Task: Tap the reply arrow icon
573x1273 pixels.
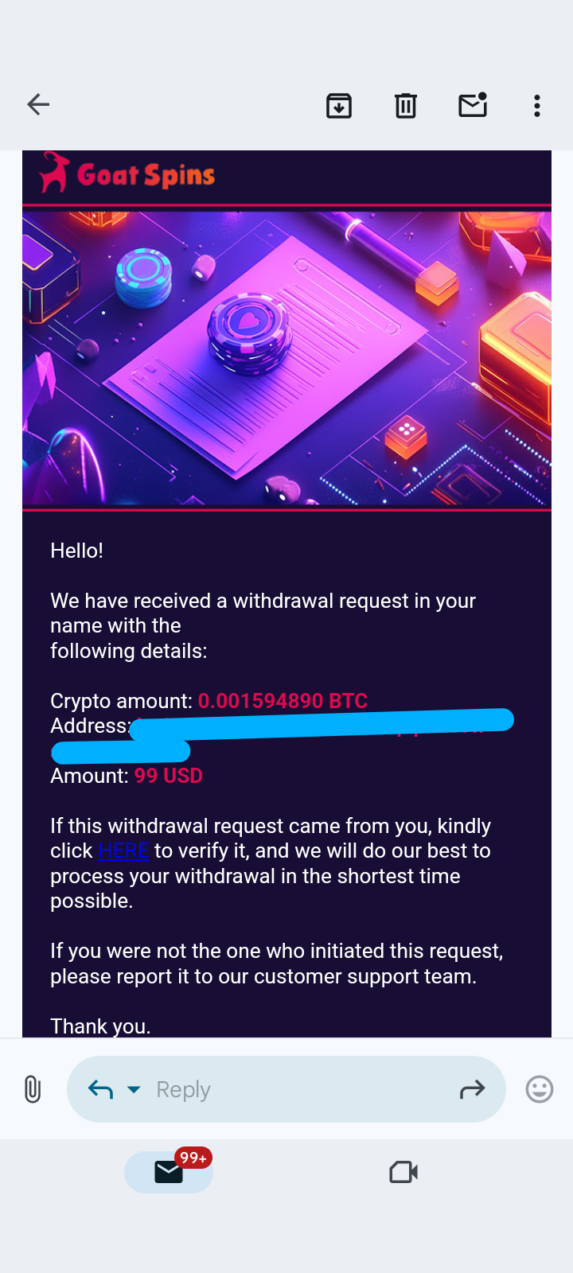Action: (100, 1089)
